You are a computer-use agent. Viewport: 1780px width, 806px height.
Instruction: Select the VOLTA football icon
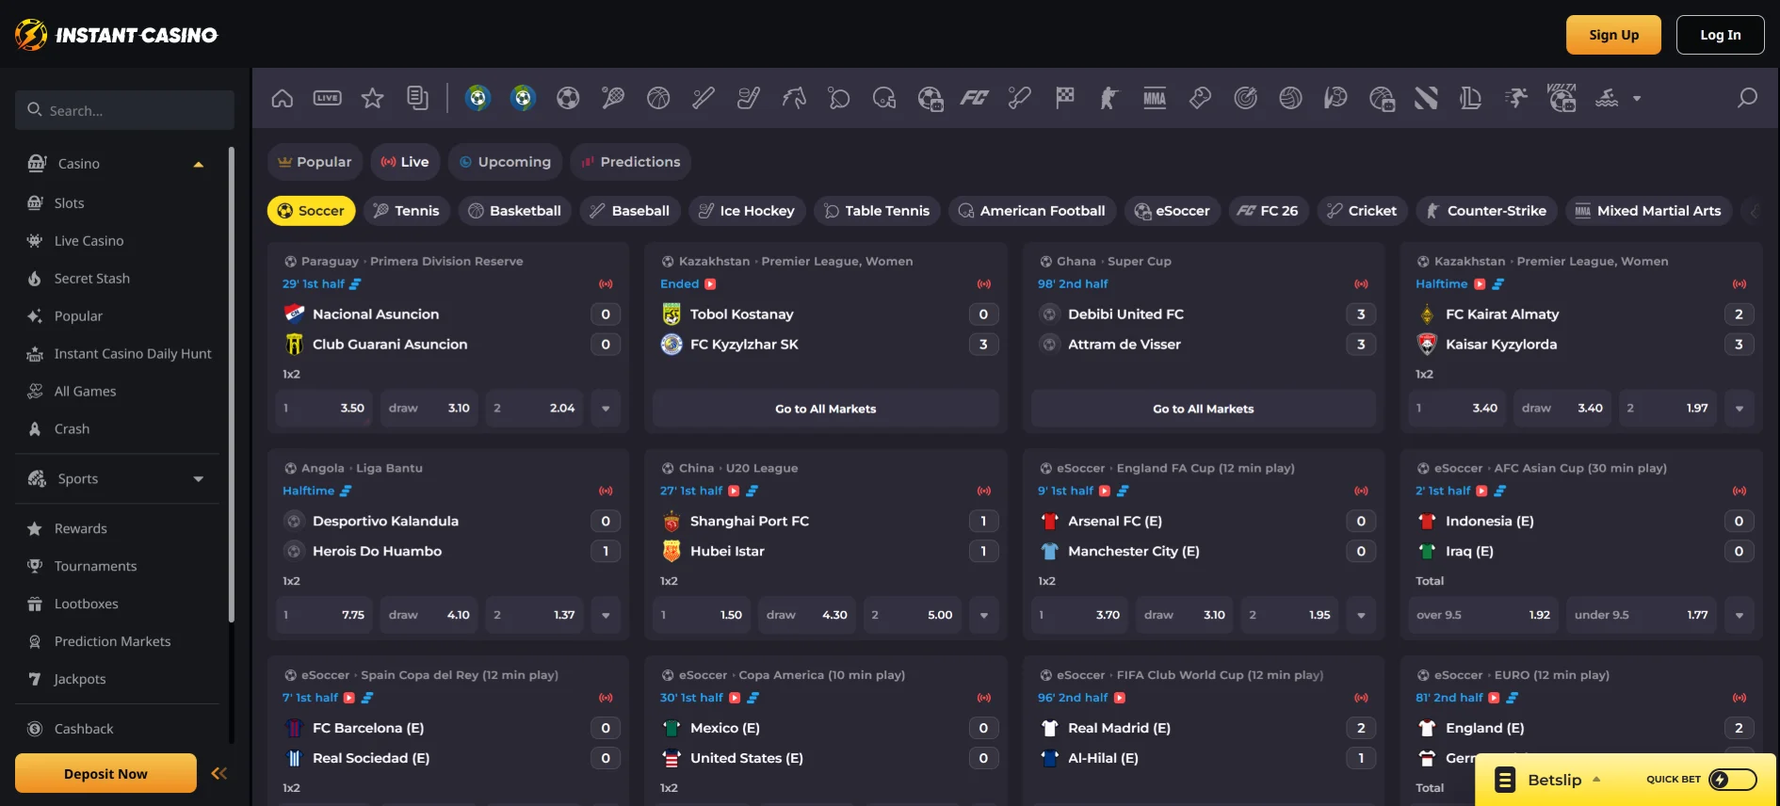(1562, 98)
